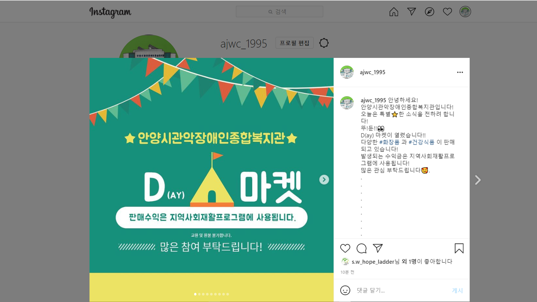Comment on the post with speech bubble
This screenshot has height=302, width=537.
pyautogui.click(x=362, y=248)
